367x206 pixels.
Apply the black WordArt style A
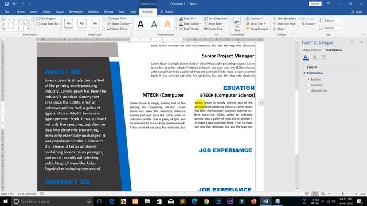click(x=140, y=24)
